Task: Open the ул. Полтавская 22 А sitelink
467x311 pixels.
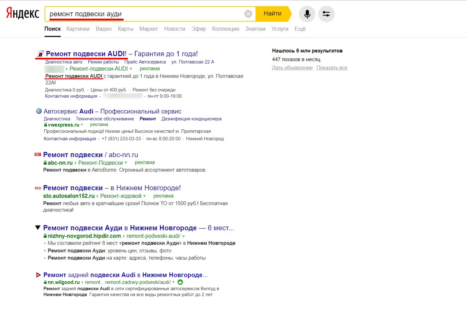Action: [x=193, y=62]
